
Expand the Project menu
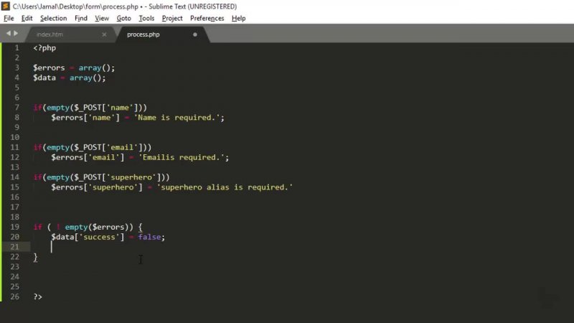(172, 18)
